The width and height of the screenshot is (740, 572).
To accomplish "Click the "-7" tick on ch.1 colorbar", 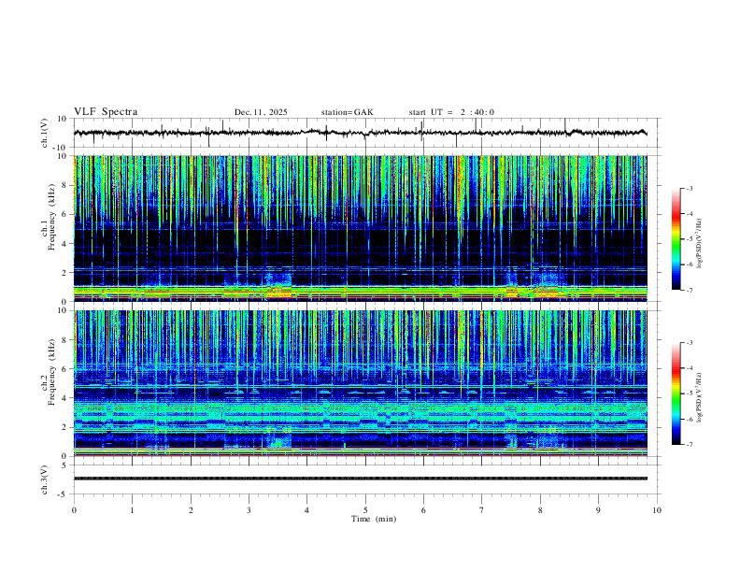I will point(689,291).
